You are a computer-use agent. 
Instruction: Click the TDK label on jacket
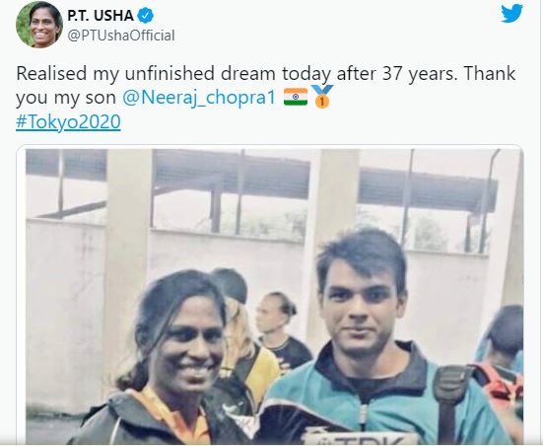pos(360,438)
